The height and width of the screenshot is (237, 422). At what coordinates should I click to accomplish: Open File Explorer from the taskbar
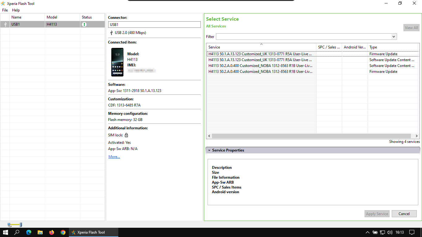click(40, 232)
